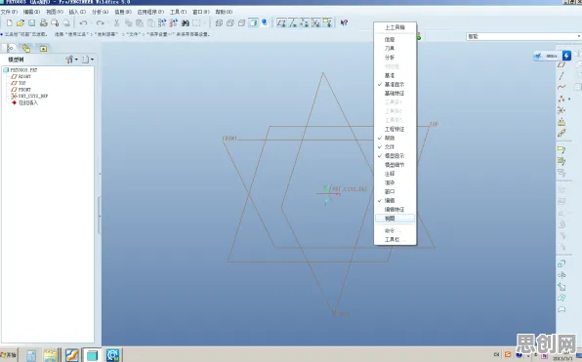Select the Coordinate System tool in right toolbar

click(x=561, y=110)
